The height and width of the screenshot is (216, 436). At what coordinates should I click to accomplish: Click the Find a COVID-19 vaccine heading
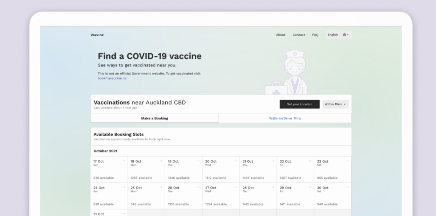point(150,56)
